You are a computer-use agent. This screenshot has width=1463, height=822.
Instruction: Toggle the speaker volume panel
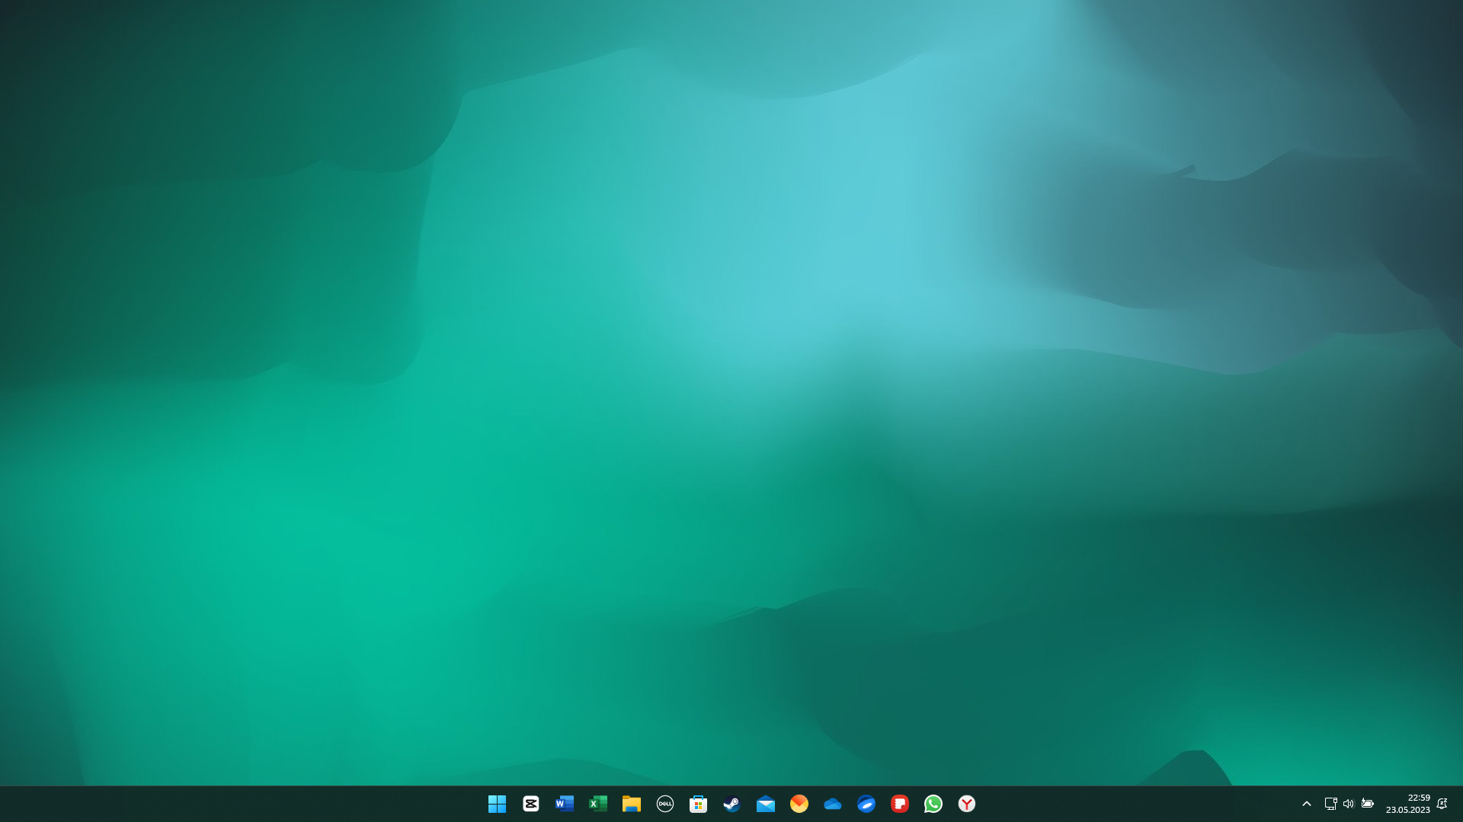[x=1349, y=804]
